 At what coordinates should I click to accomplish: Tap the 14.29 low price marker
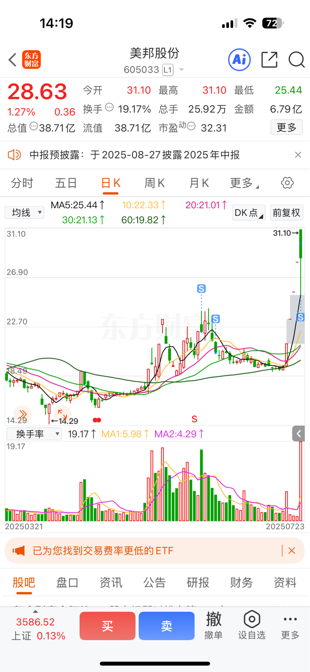[x=64, y=421]
